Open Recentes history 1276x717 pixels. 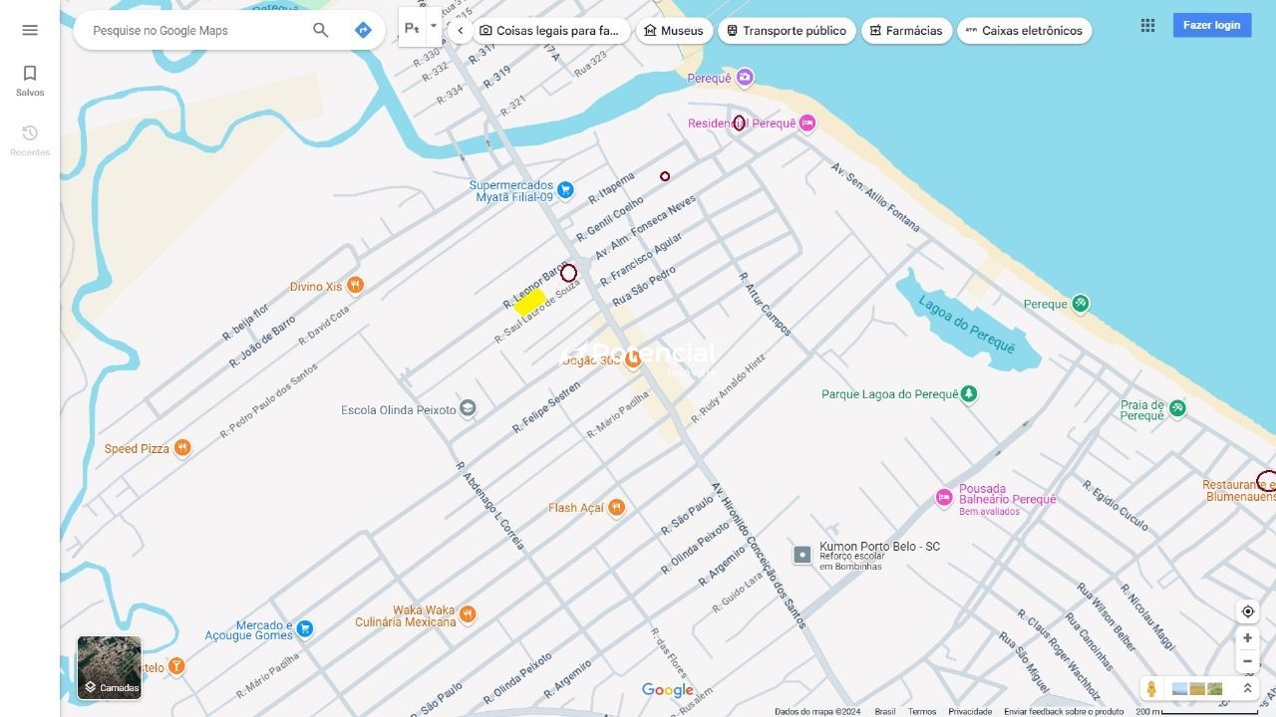tap(30, 140)
